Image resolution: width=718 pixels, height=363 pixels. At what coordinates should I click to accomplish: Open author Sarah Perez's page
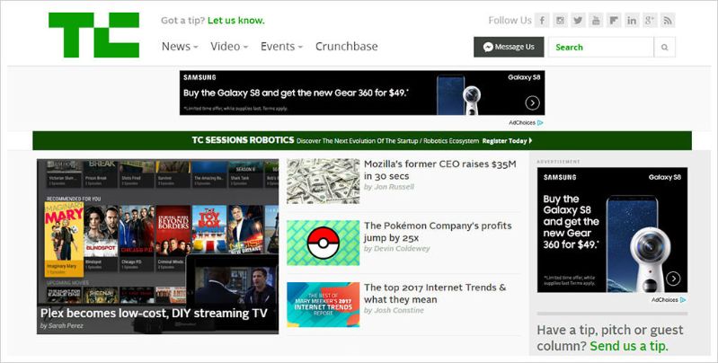pos(62,326)
